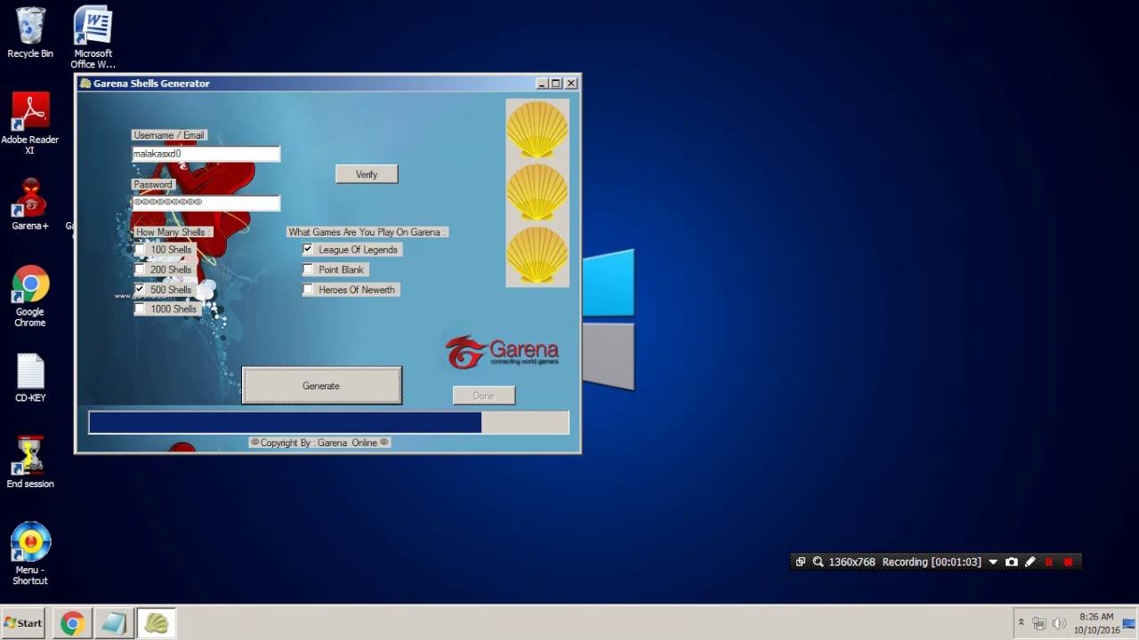Maximize the Garena Shells Generator window

pyautogui.click(x=556, y=84)
